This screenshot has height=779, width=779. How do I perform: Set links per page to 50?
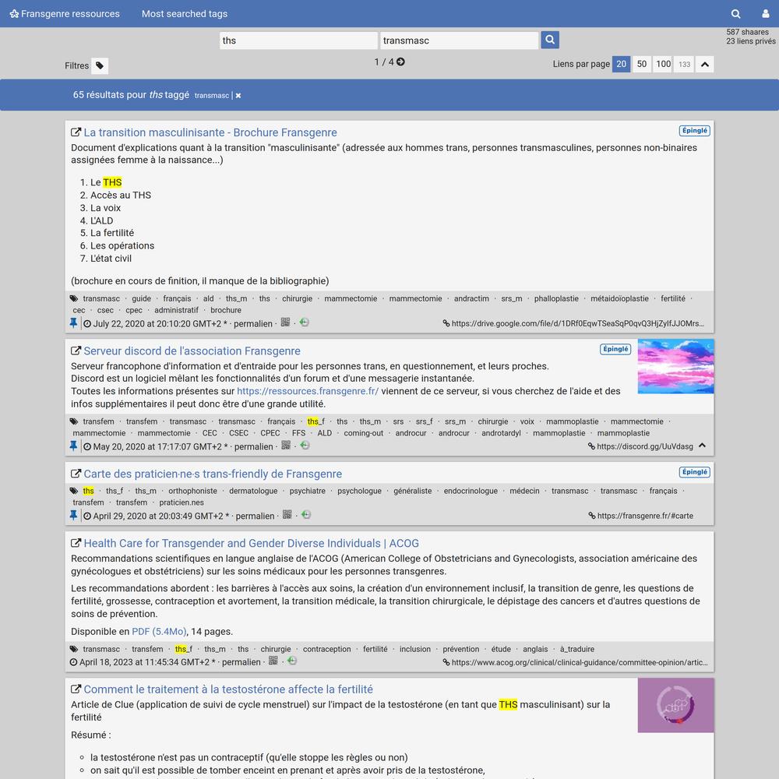pyautogui.click(x=642, y=64)
